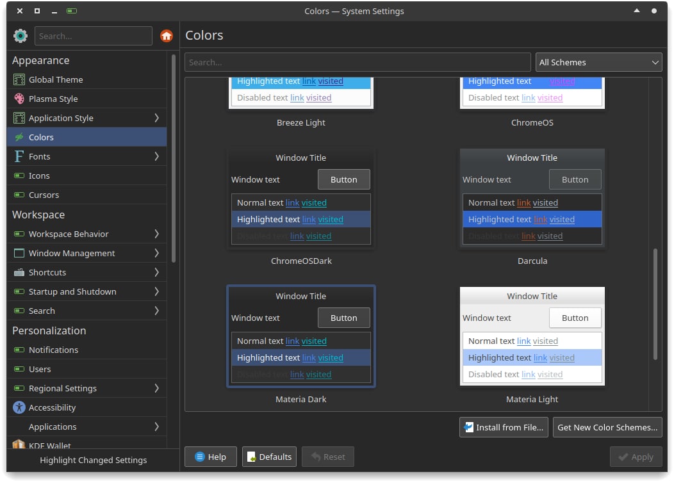Click the Shortcuts keyboard icon

tap(19, 272)
